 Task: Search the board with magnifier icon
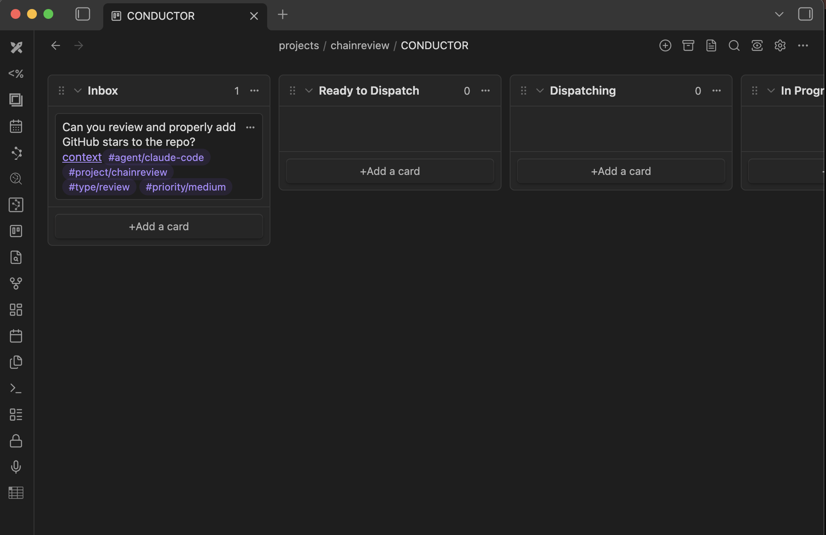(x=734, y=45)
